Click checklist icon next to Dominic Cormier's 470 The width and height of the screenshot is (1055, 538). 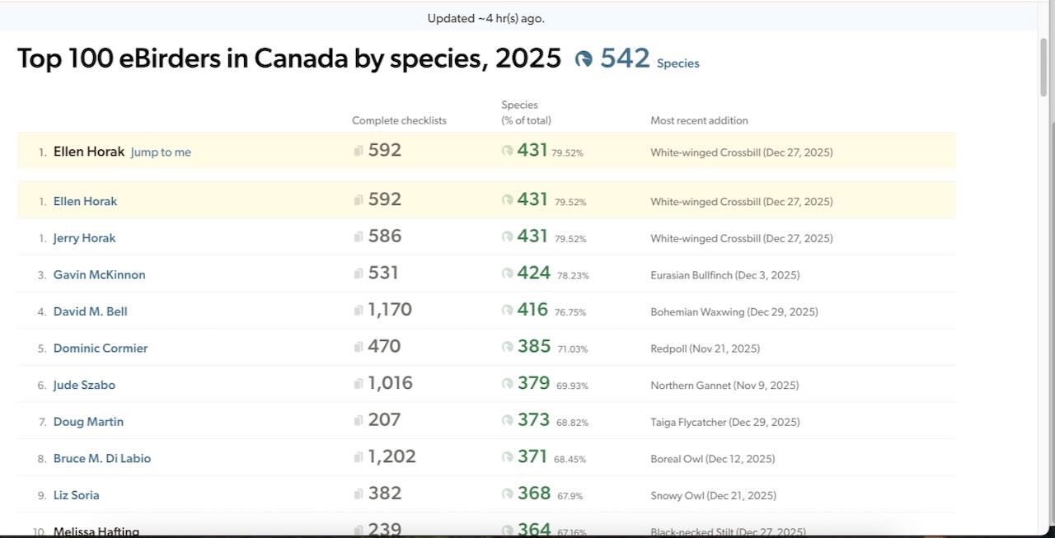(359, 348)
